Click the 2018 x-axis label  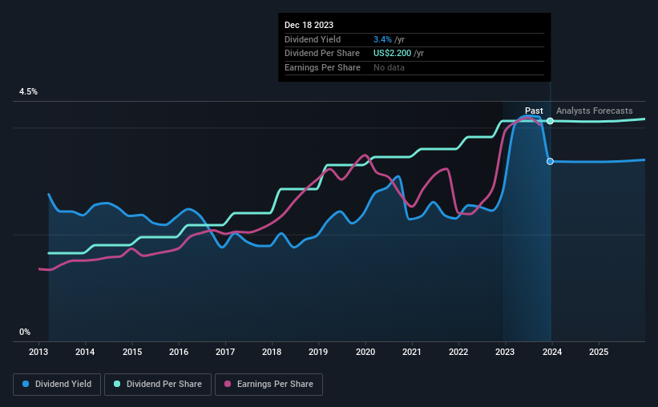point(272,352)
